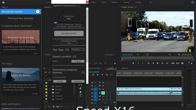Go to Out point in Program monitor

[x=167, y=63]
